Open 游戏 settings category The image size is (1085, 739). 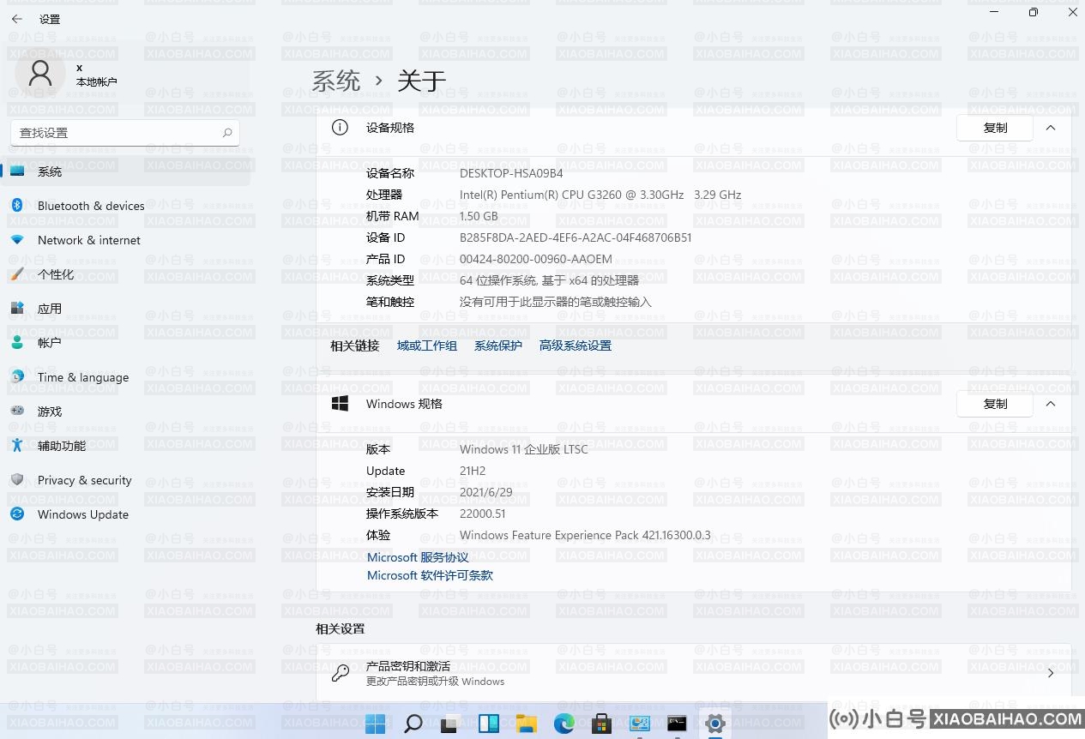[x=127, y=412]
